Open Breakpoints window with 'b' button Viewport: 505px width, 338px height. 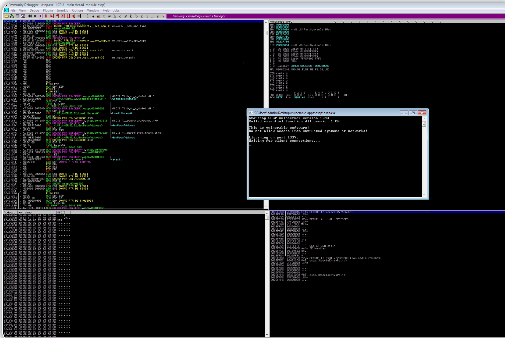[x=136, y=16]
